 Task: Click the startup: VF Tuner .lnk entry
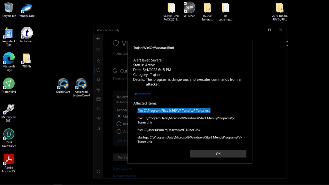(190, 139)
